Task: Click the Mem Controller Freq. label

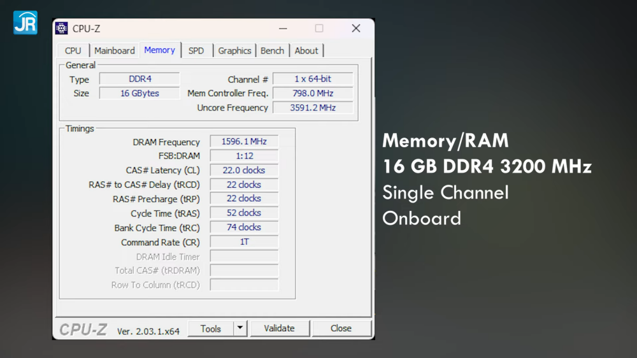Action: [x=228, y=94]
